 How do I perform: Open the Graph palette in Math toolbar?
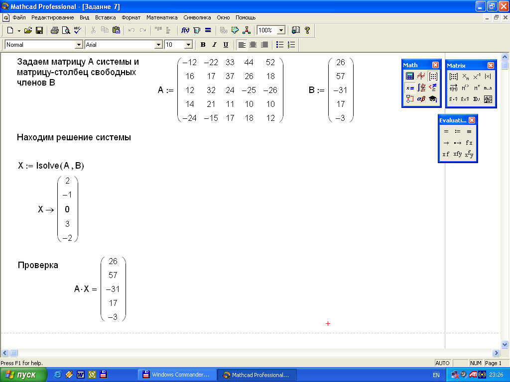pos(421,76)
